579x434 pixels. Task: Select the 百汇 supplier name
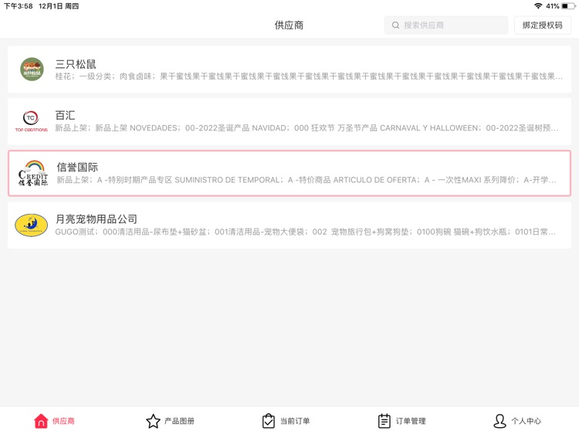coord(66,116)
